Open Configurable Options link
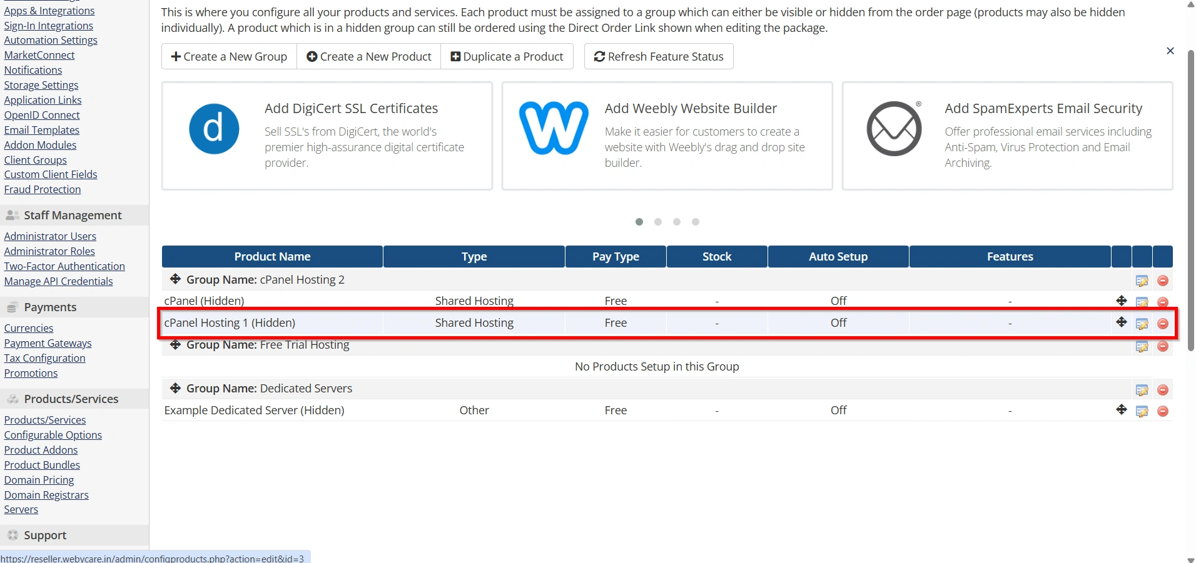This screenshot has height=563, width=1196. pos(53,435)
